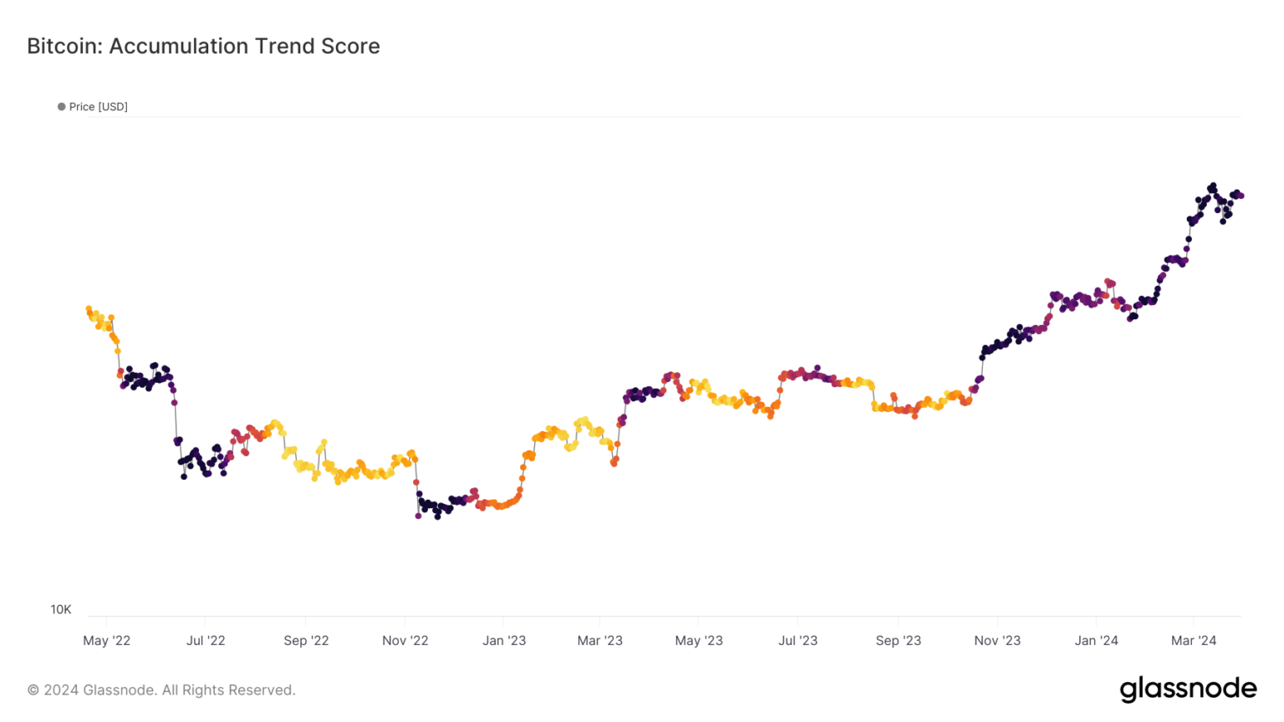
Task: Toggle the Price [USD] legend label
Action: (98, 107)
